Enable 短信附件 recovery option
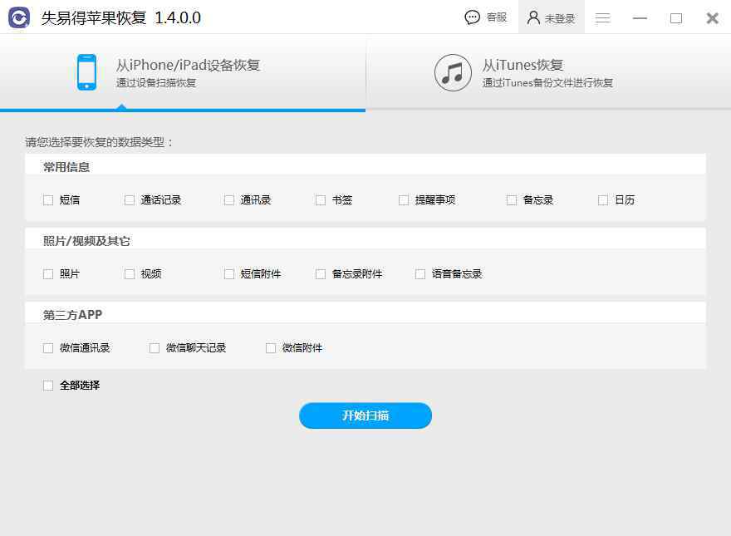Viewport: 731px width, 536px height. [x=229, y=274]
